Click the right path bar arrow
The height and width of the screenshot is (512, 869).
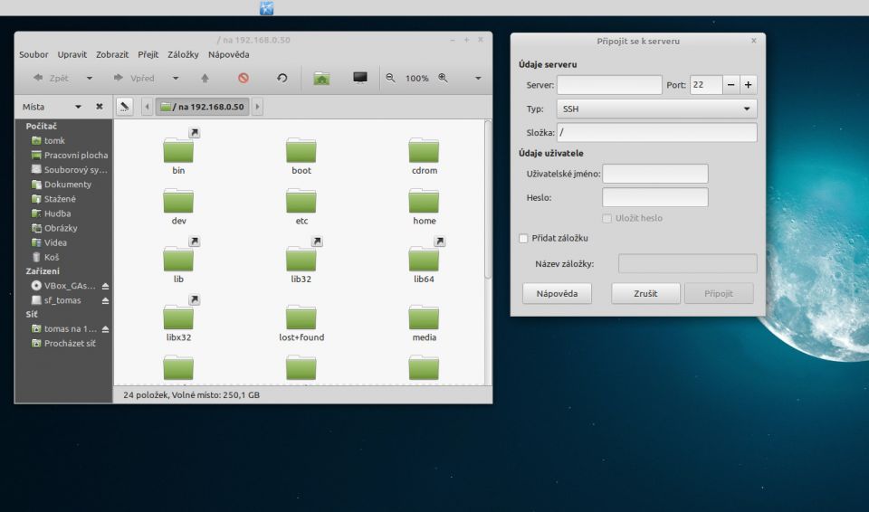point(257,107)
